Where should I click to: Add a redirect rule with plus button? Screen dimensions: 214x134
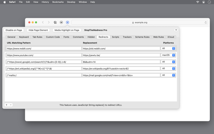[x=6, y=105]
